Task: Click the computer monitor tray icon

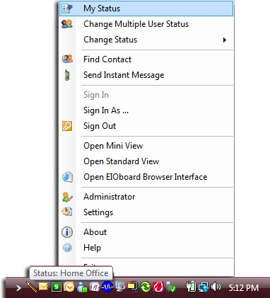Action: [x=120, y=287]
